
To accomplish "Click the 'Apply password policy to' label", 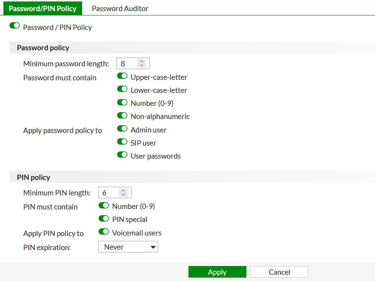I will tap(63, 131).
